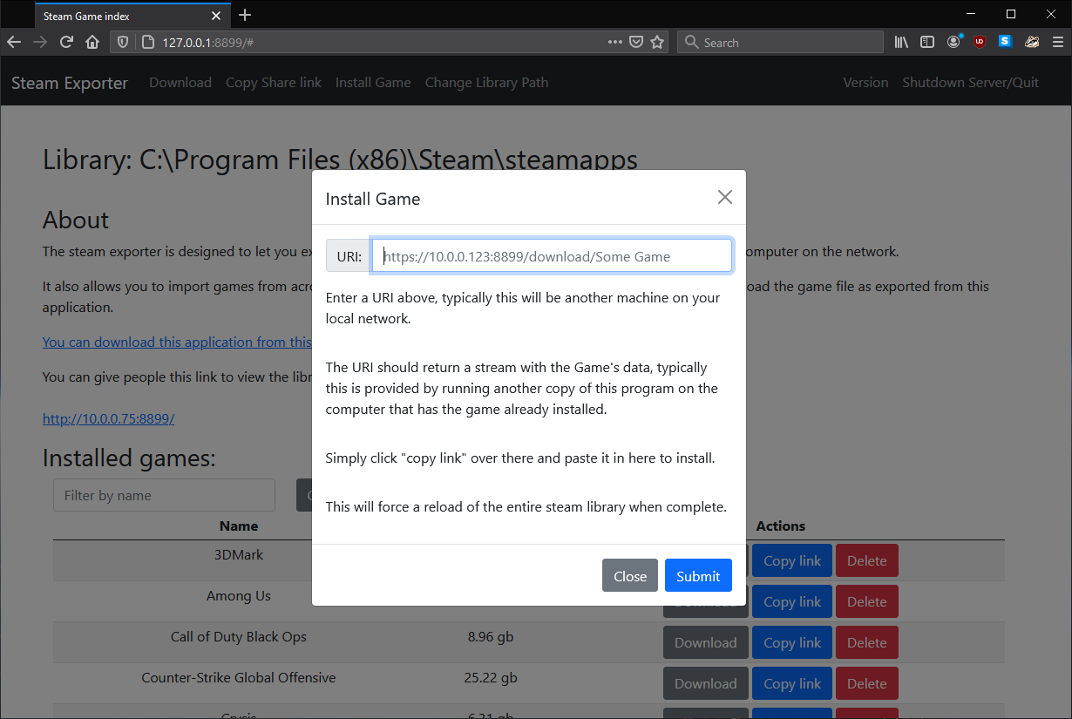Reload the page with the refresh icon

pyautogui.click(x=66, y=42)
